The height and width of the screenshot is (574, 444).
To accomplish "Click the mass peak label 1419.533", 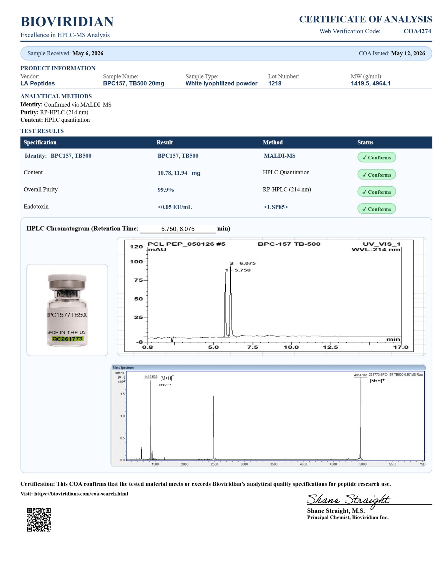I will 151,377.
